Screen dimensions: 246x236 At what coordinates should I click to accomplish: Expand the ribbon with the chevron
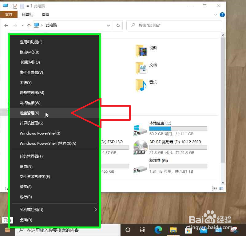(216, 15)
